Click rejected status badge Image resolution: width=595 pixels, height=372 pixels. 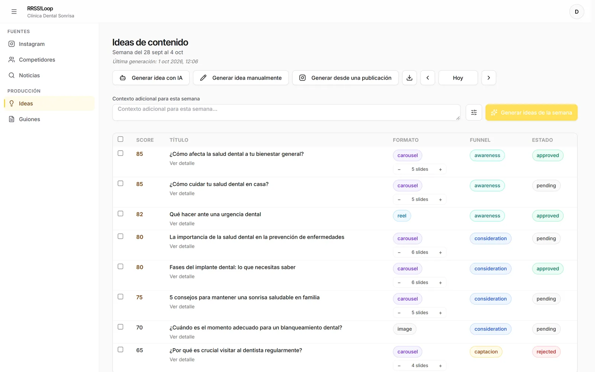tap(546, 352)
